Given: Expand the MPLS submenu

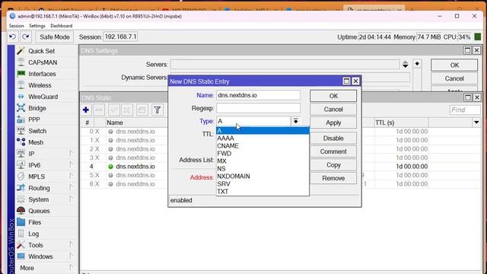Looking at the screenshot, I should pos(71,177).
